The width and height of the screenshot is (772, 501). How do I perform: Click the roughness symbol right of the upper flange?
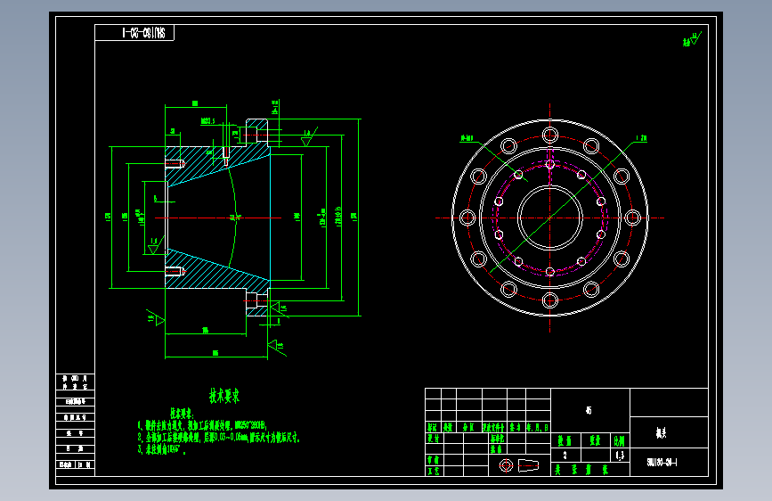309,137
